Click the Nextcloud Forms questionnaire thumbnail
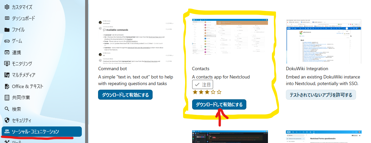371x143 pixels. [324, 137]
